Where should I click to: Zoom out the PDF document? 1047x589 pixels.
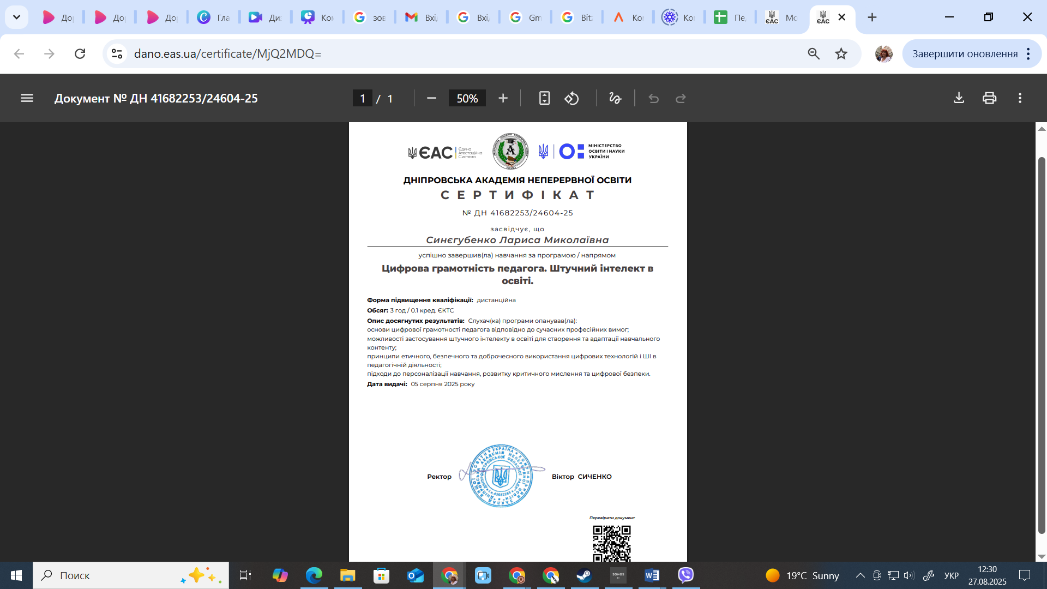click(x=431, y=98)
